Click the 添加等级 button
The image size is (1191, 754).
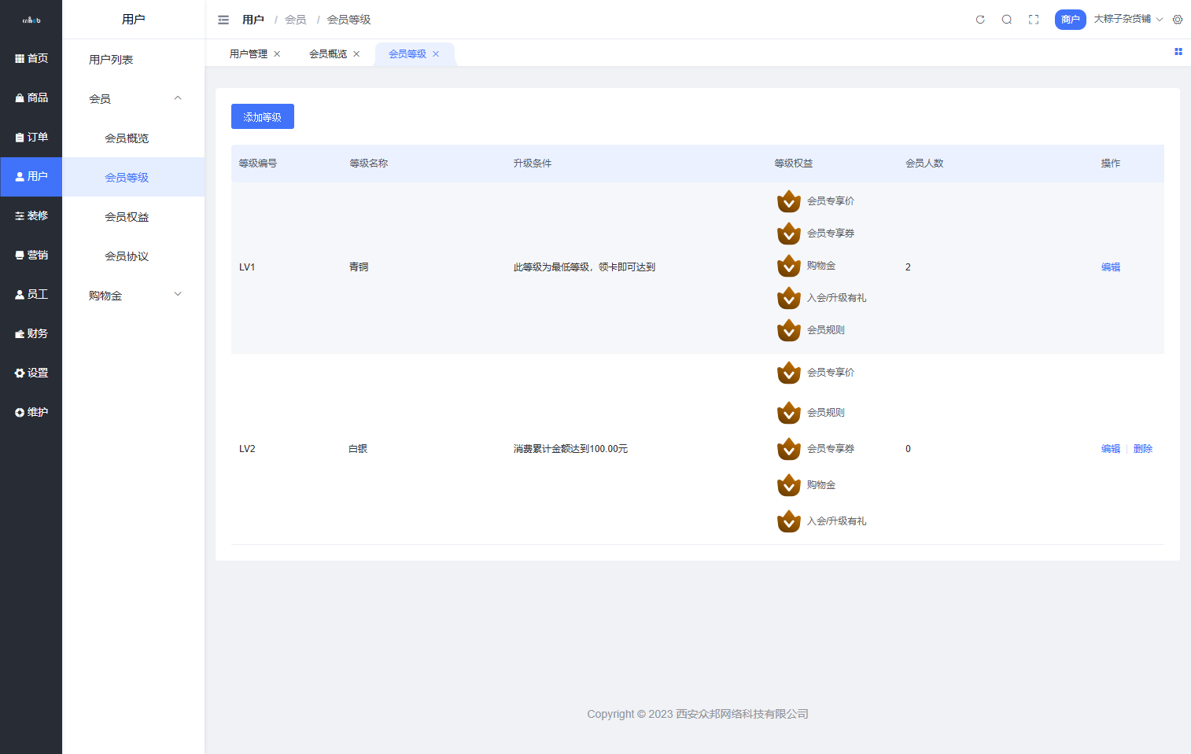(x=262, y=117)
